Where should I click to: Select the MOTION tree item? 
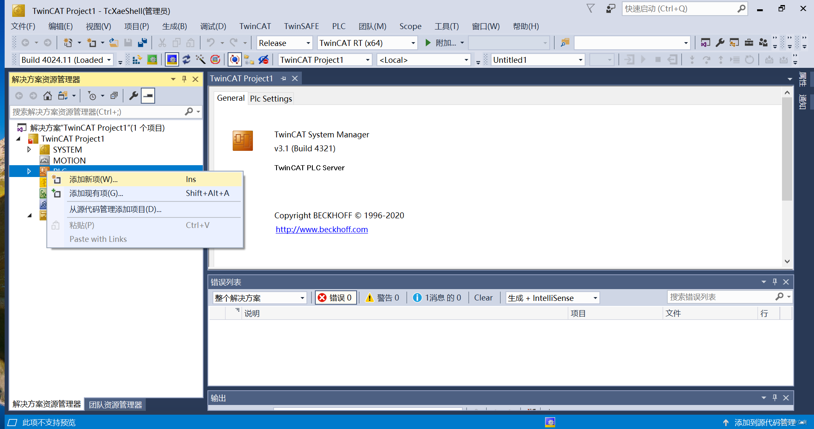click(69, 161)
